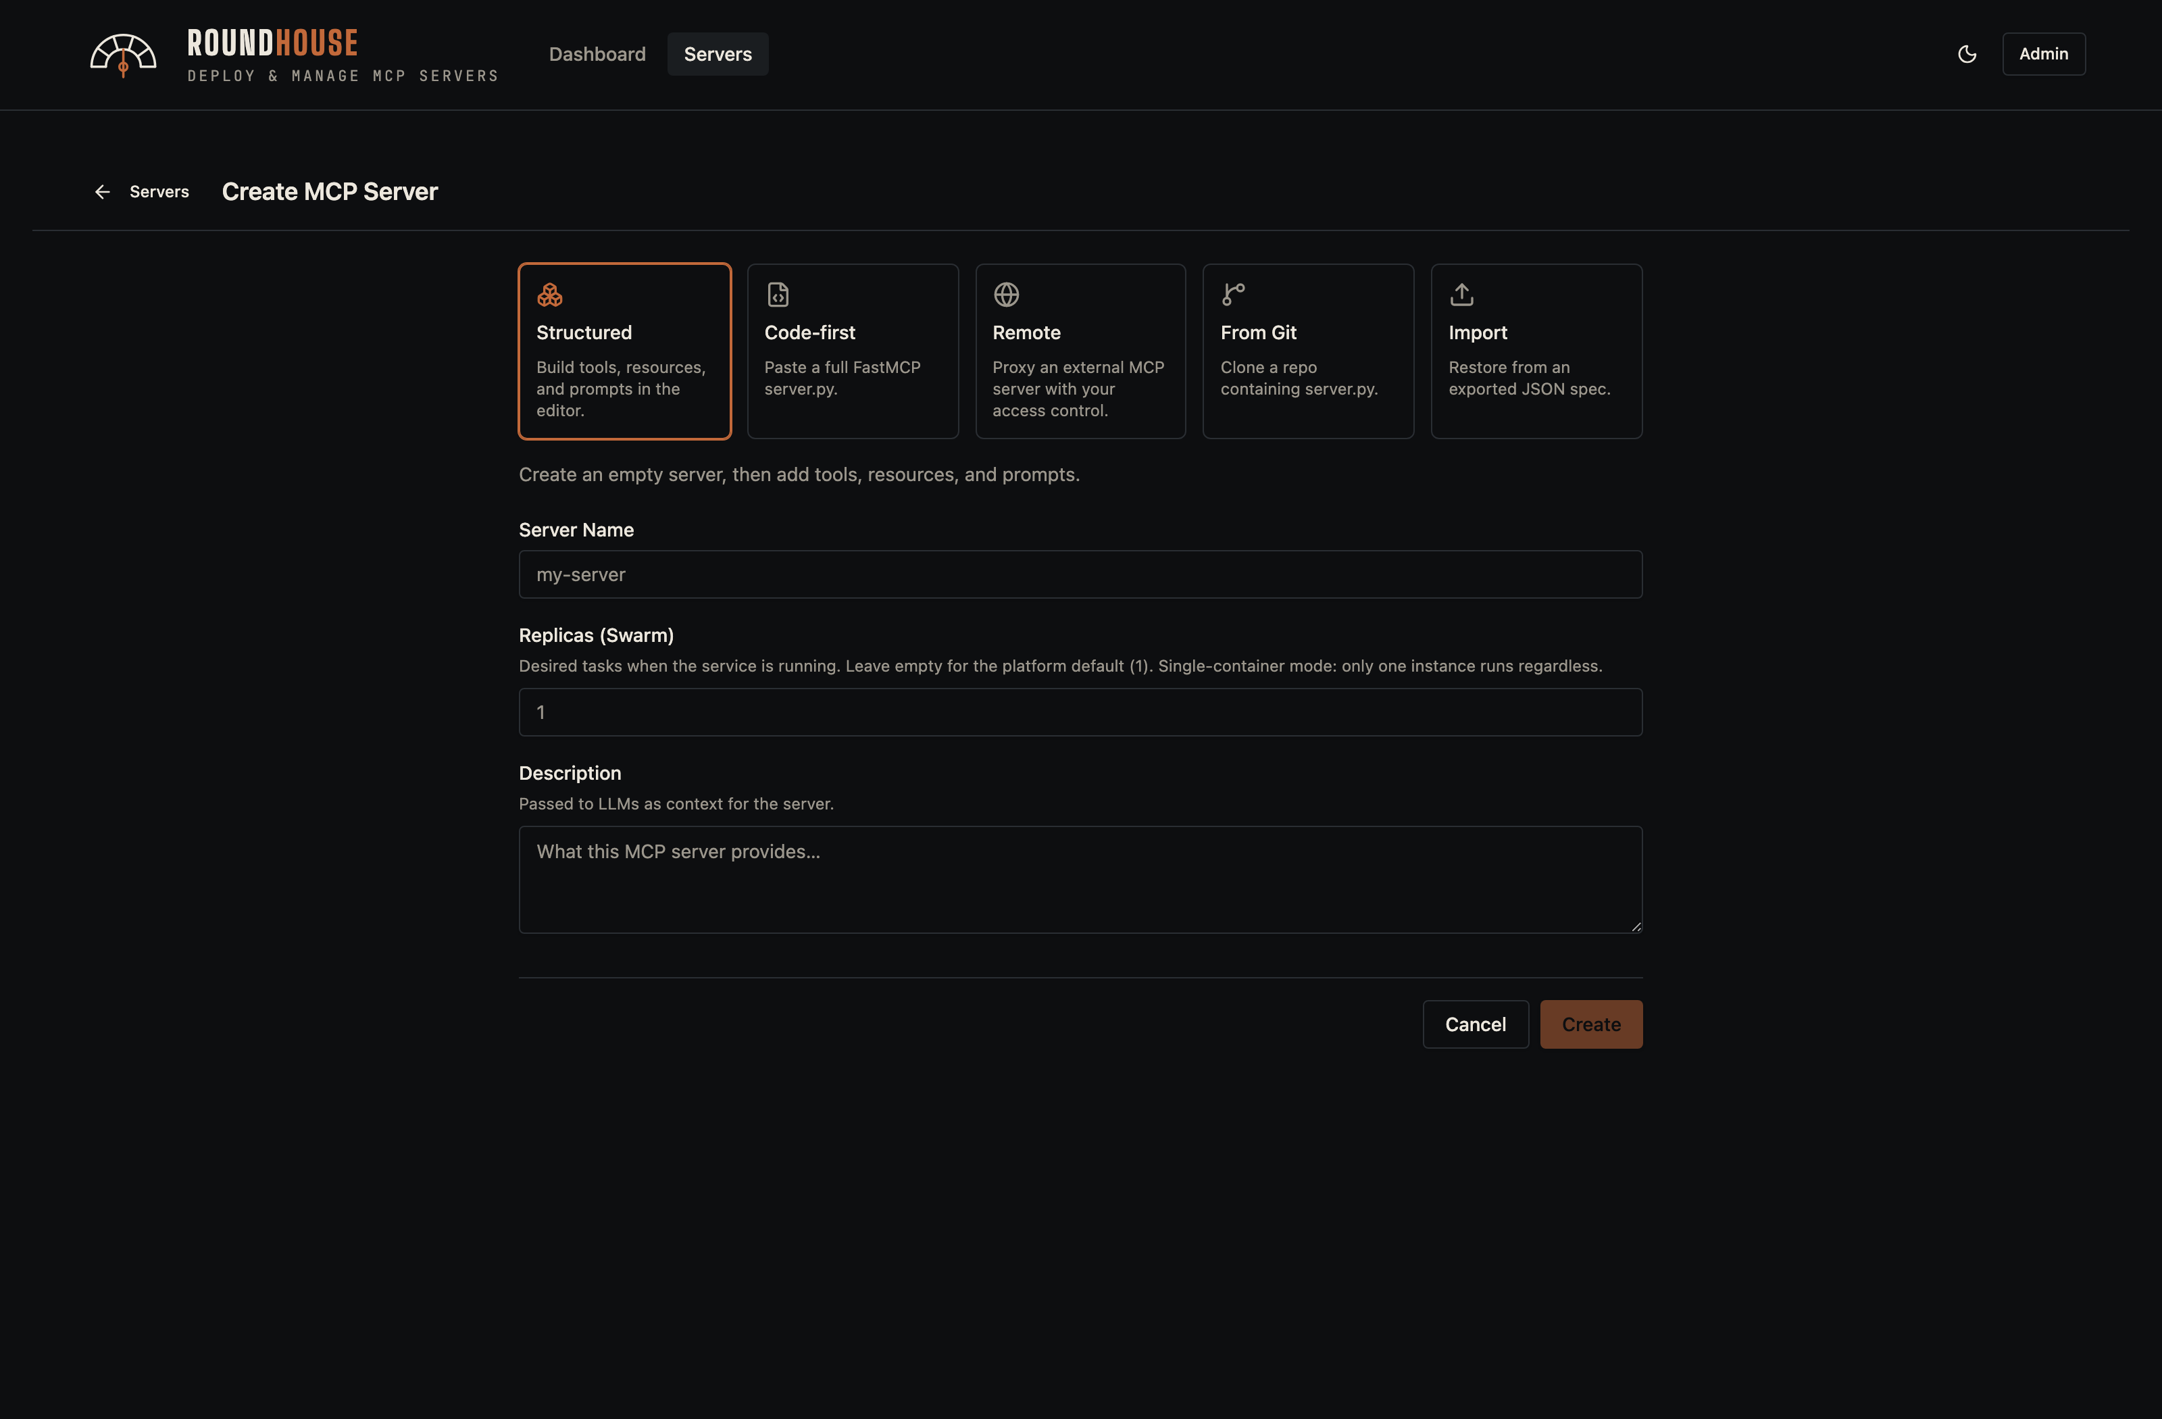Viewport: 2162px width, 1419px height.
Task: Go to the Dashboard tab
Action: click(597, 55)
